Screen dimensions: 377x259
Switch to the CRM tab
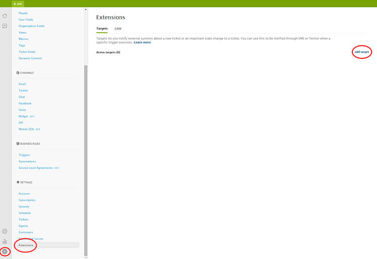click(118, 29)
